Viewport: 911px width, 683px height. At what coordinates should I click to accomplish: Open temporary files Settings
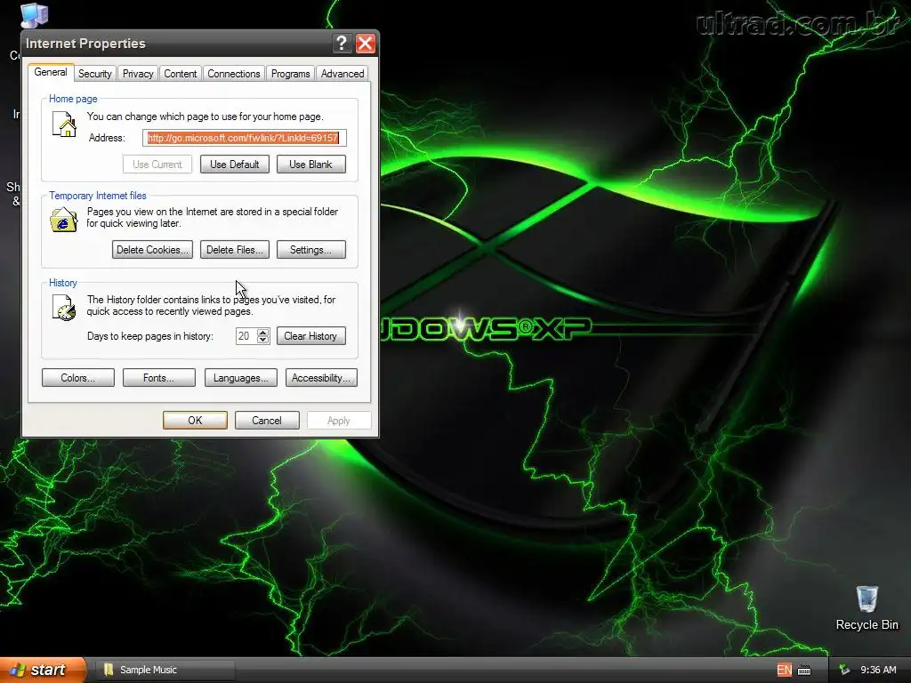click(x=310, y=250)
